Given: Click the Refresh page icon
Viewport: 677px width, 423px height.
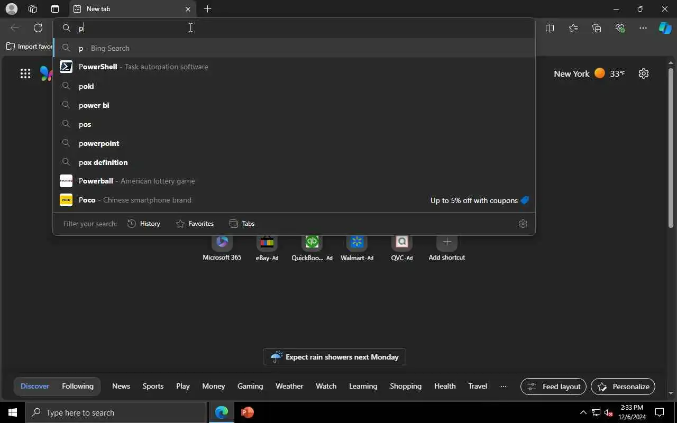Looking at the screenshot, I should pyautogui.click(x=38, y=28).
